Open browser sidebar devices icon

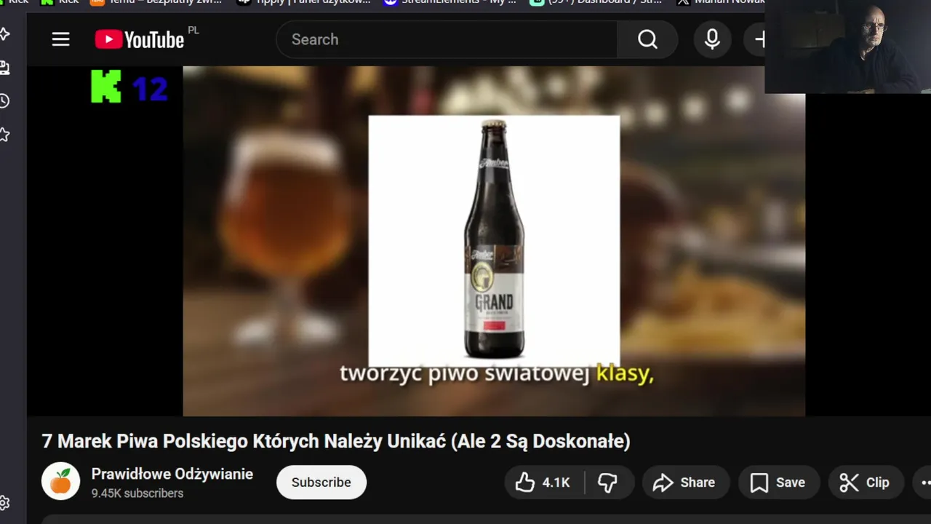pyautogui.click(x=4, y=68)
